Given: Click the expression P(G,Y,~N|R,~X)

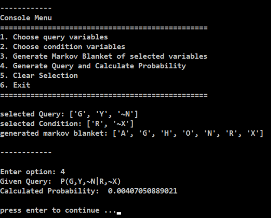Looking at the screenshot, I should 91,181.
